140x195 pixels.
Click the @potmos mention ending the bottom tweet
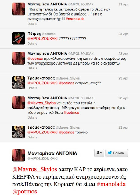coord(24,192)
